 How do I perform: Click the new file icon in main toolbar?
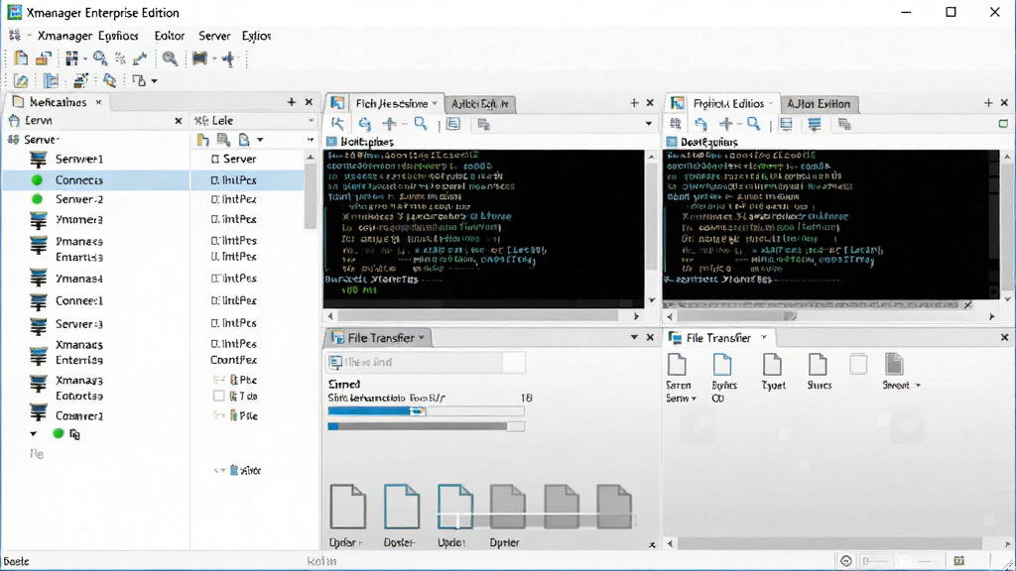pos(21,58)
